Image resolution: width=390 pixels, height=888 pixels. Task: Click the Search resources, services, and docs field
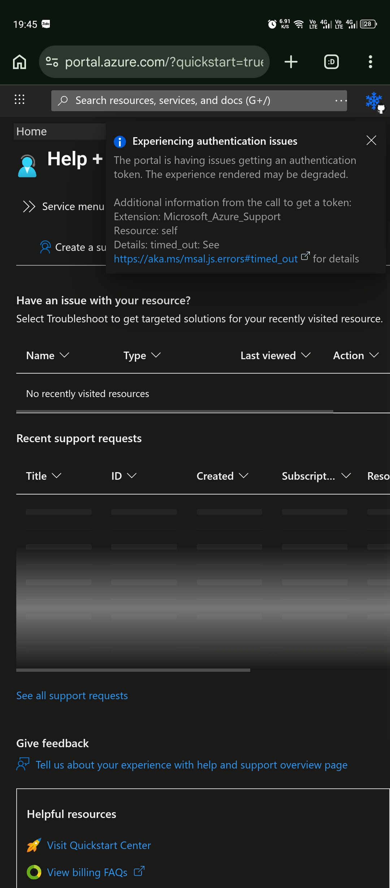(199, 100)
